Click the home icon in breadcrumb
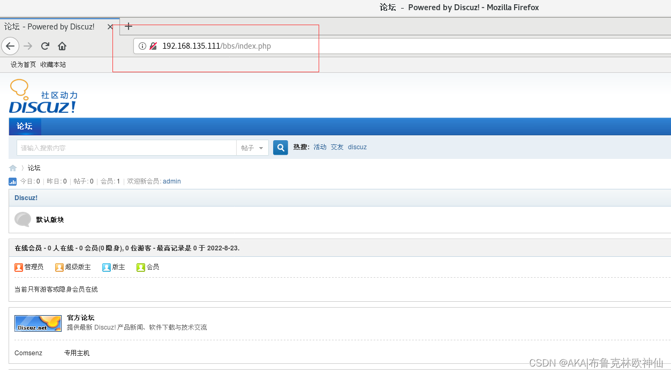The width and height of the screenshot is (671, 374). coord(13,168)
